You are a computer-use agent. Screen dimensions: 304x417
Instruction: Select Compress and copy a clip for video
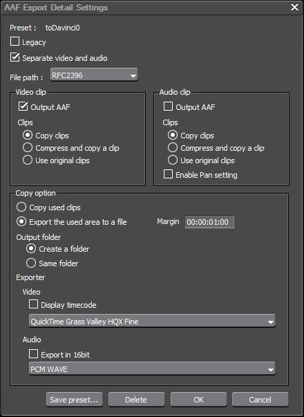(x=28, y=147)
